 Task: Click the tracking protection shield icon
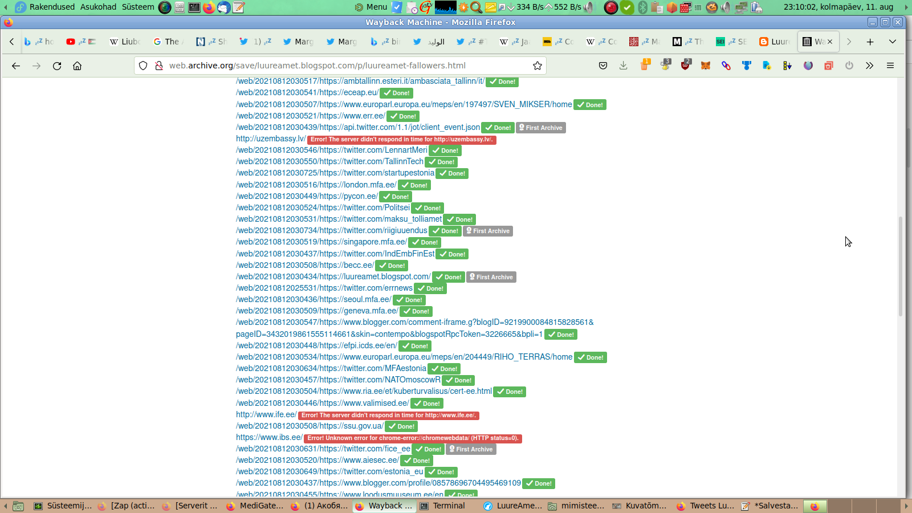144,66
